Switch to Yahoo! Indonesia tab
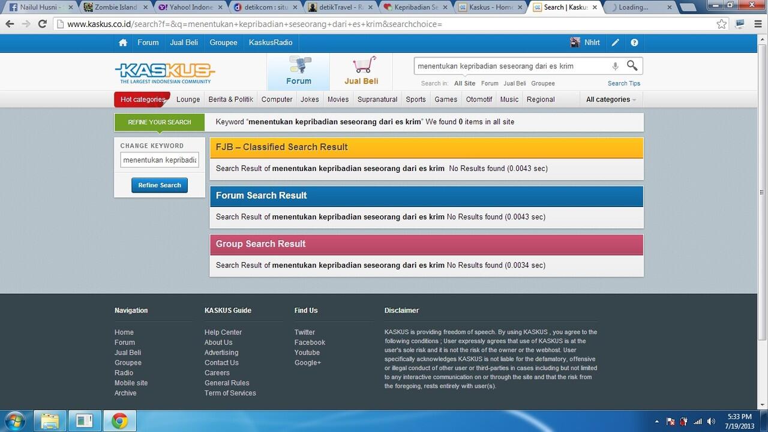This screenshot has height=432, width=768. (191, 8)
